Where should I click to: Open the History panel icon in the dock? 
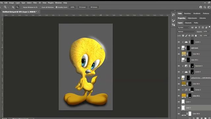click(x=173, y=15)
